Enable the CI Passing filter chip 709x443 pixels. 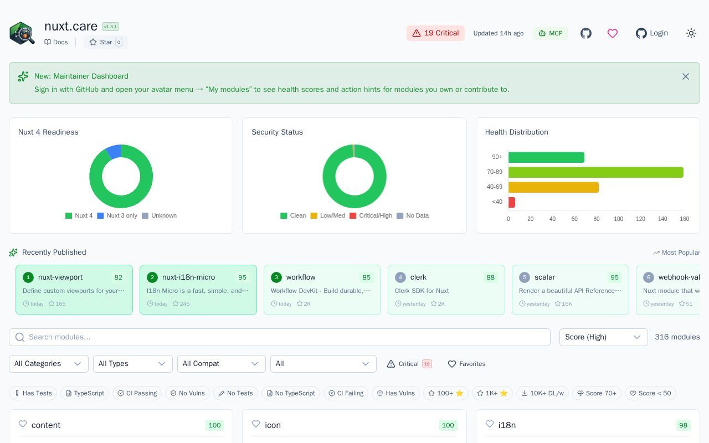click(x=137, y=393)
